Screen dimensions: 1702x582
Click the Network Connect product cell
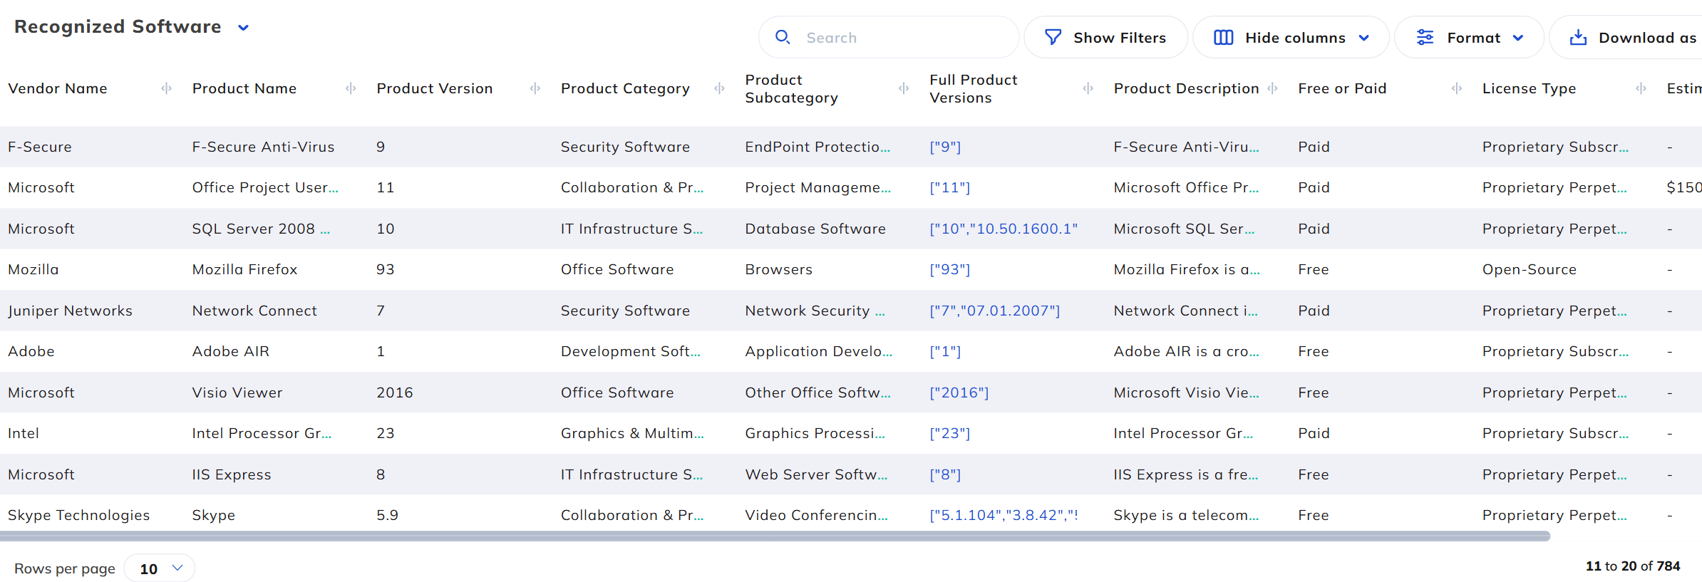tap(254, 311)
